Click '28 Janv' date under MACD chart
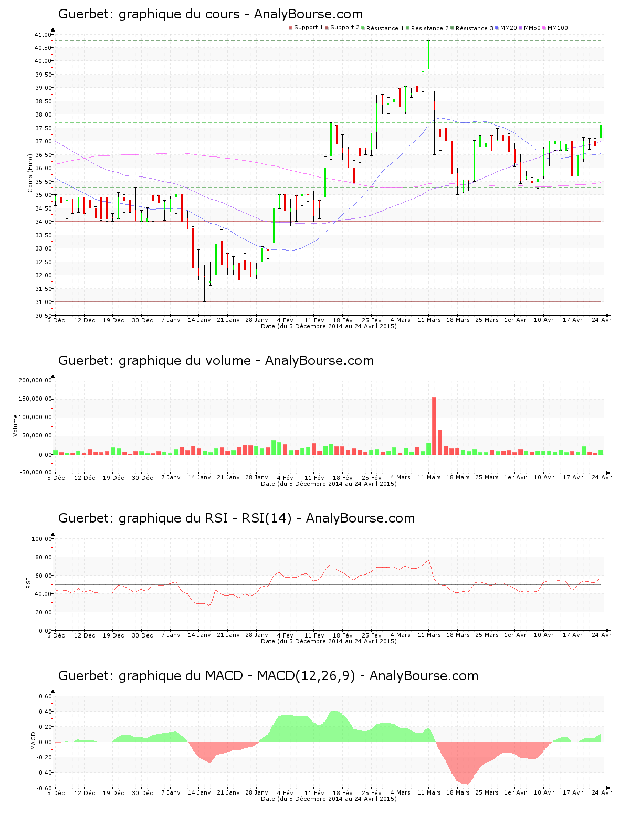The width and height of the screenshot is (630, 814). pyautogui.click(x=257, y=792)
